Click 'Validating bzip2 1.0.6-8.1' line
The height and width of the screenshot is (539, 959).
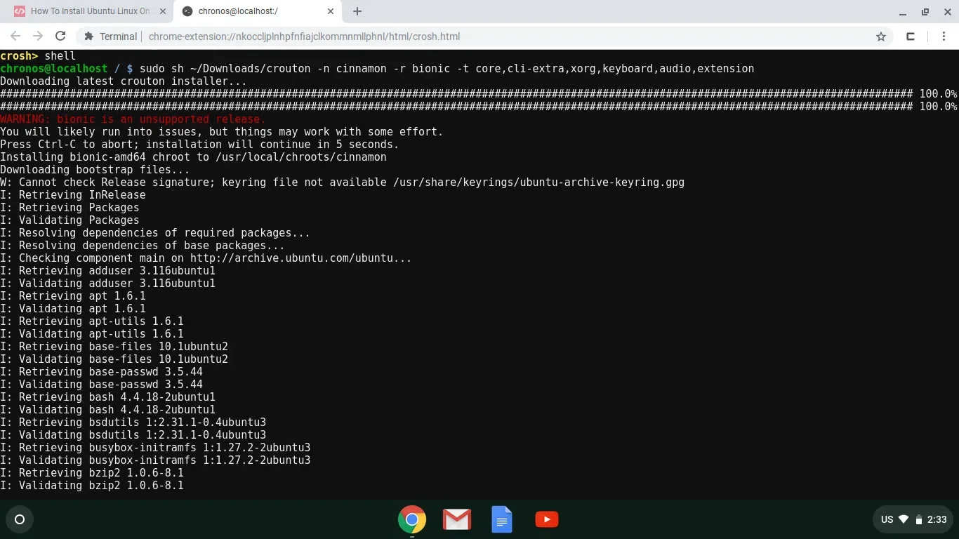point(92,486)
